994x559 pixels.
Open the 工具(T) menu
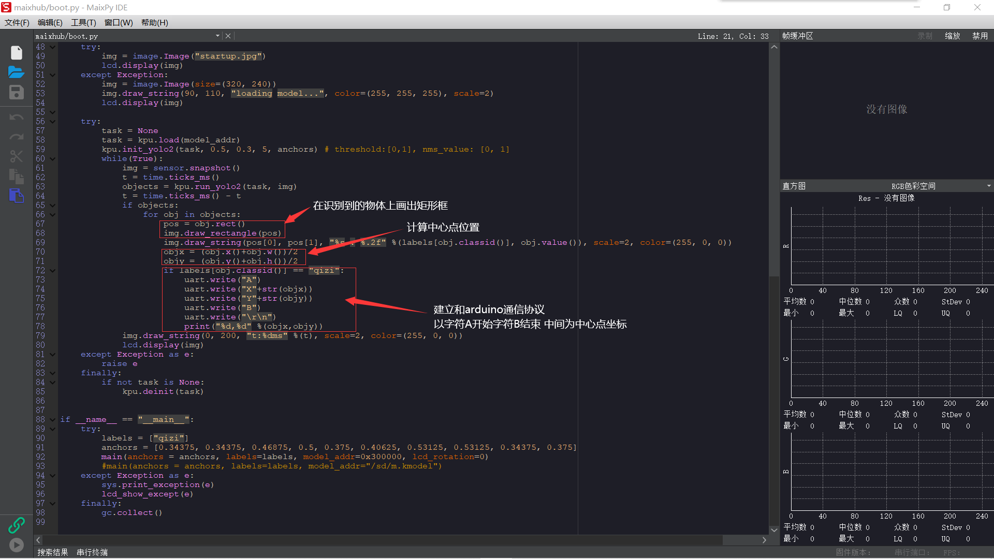[x=83, y=23]
